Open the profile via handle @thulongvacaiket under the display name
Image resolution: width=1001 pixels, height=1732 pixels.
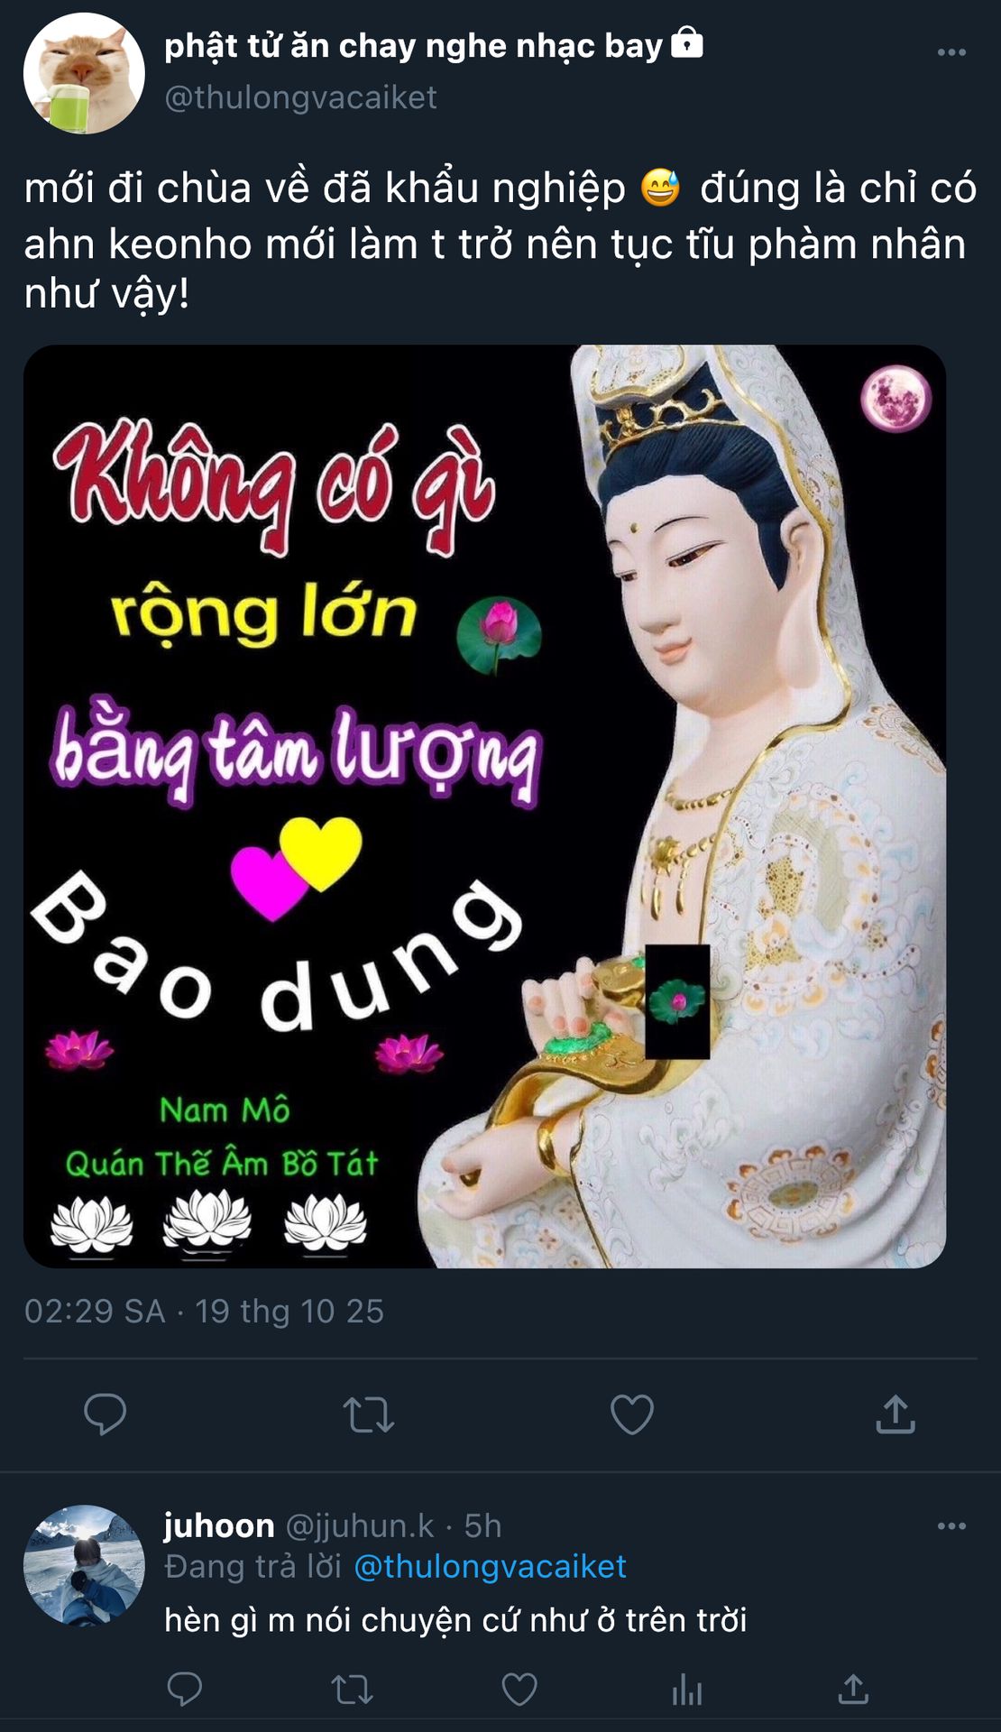(x=300, y=97)
